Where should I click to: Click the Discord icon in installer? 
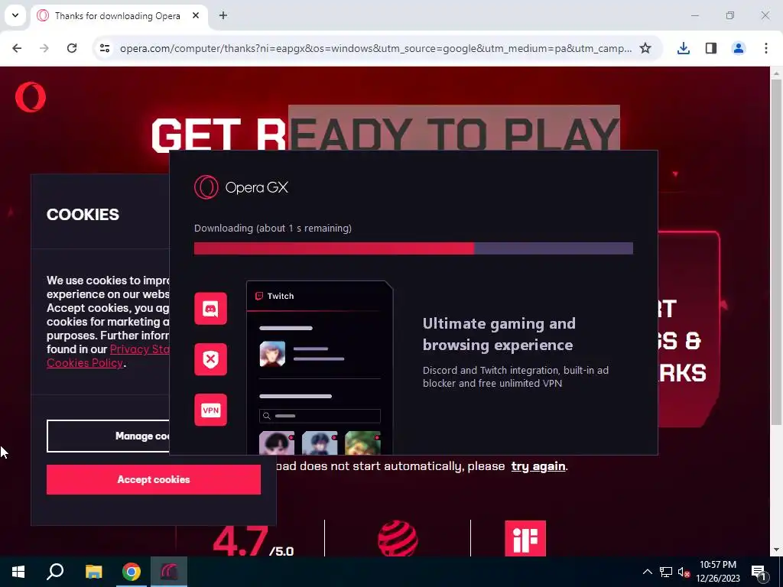[210, 309]
